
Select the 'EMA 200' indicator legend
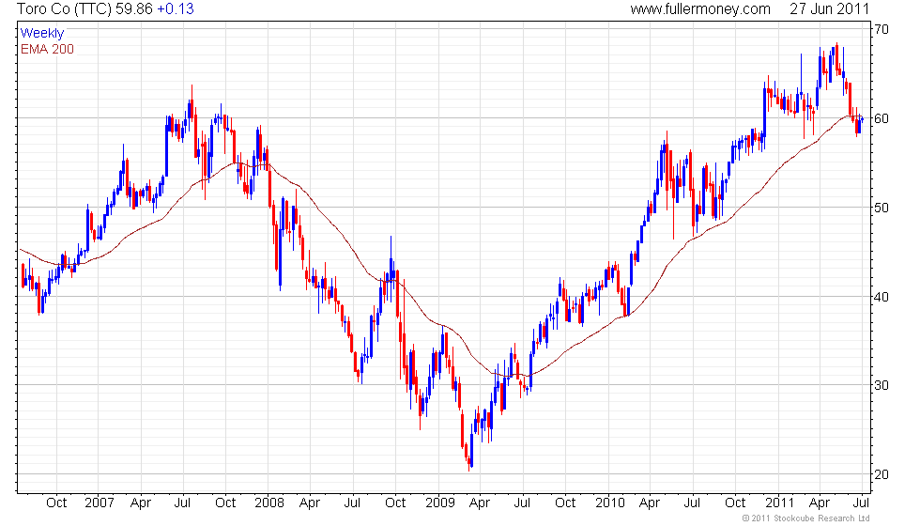[x=48, y=49]
